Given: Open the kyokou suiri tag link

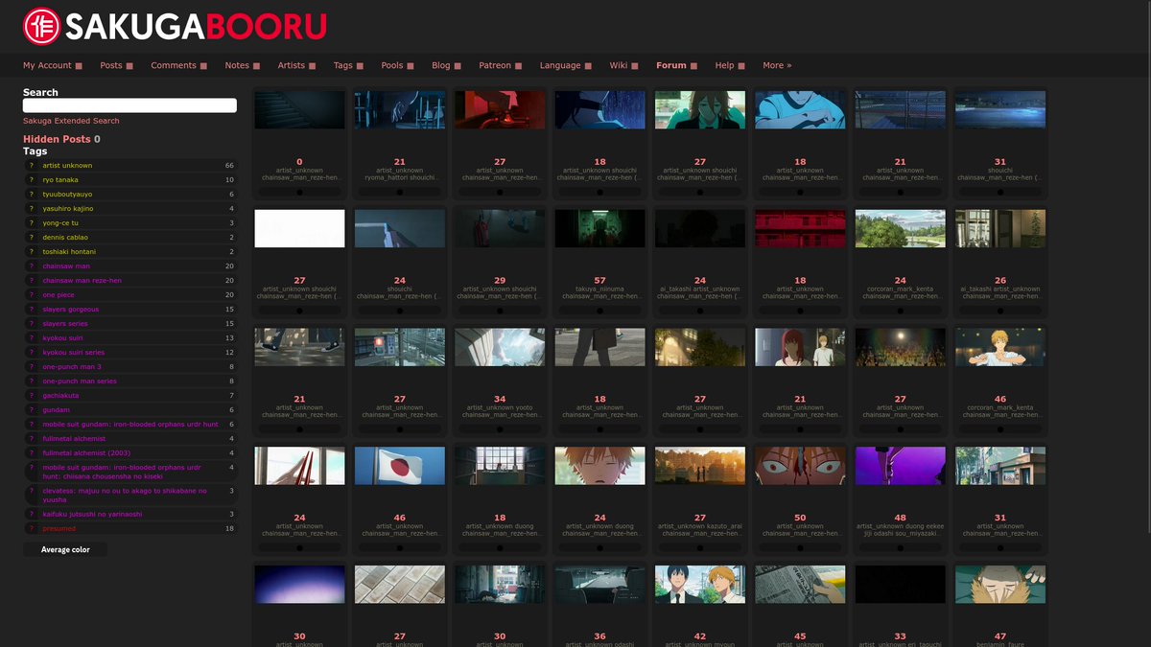Looking at the screenshot, I should click(62, 338).
